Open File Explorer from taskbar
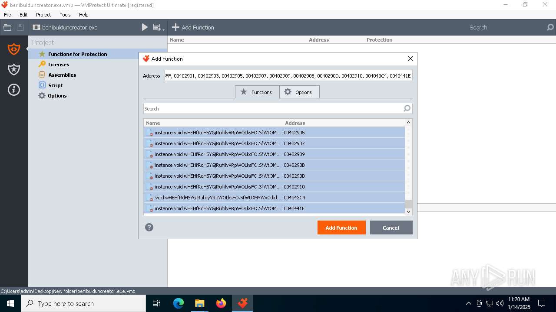The width and height of the screenshot is (556, 312). click(x=199, y=304)
